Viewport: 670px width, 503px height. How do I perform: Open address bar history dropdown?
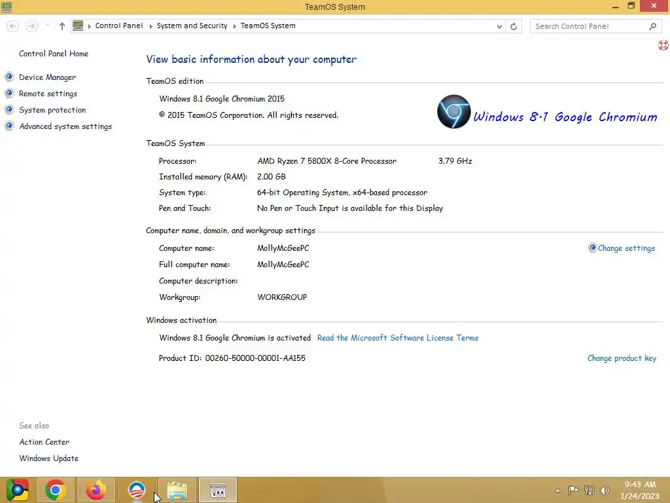[499, 26]
